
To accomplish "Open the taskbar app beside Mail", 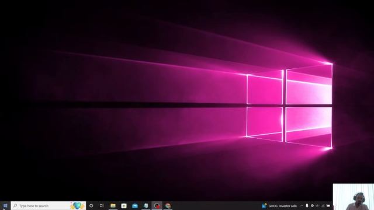I will pyautogui.click(x=146, y=206).
